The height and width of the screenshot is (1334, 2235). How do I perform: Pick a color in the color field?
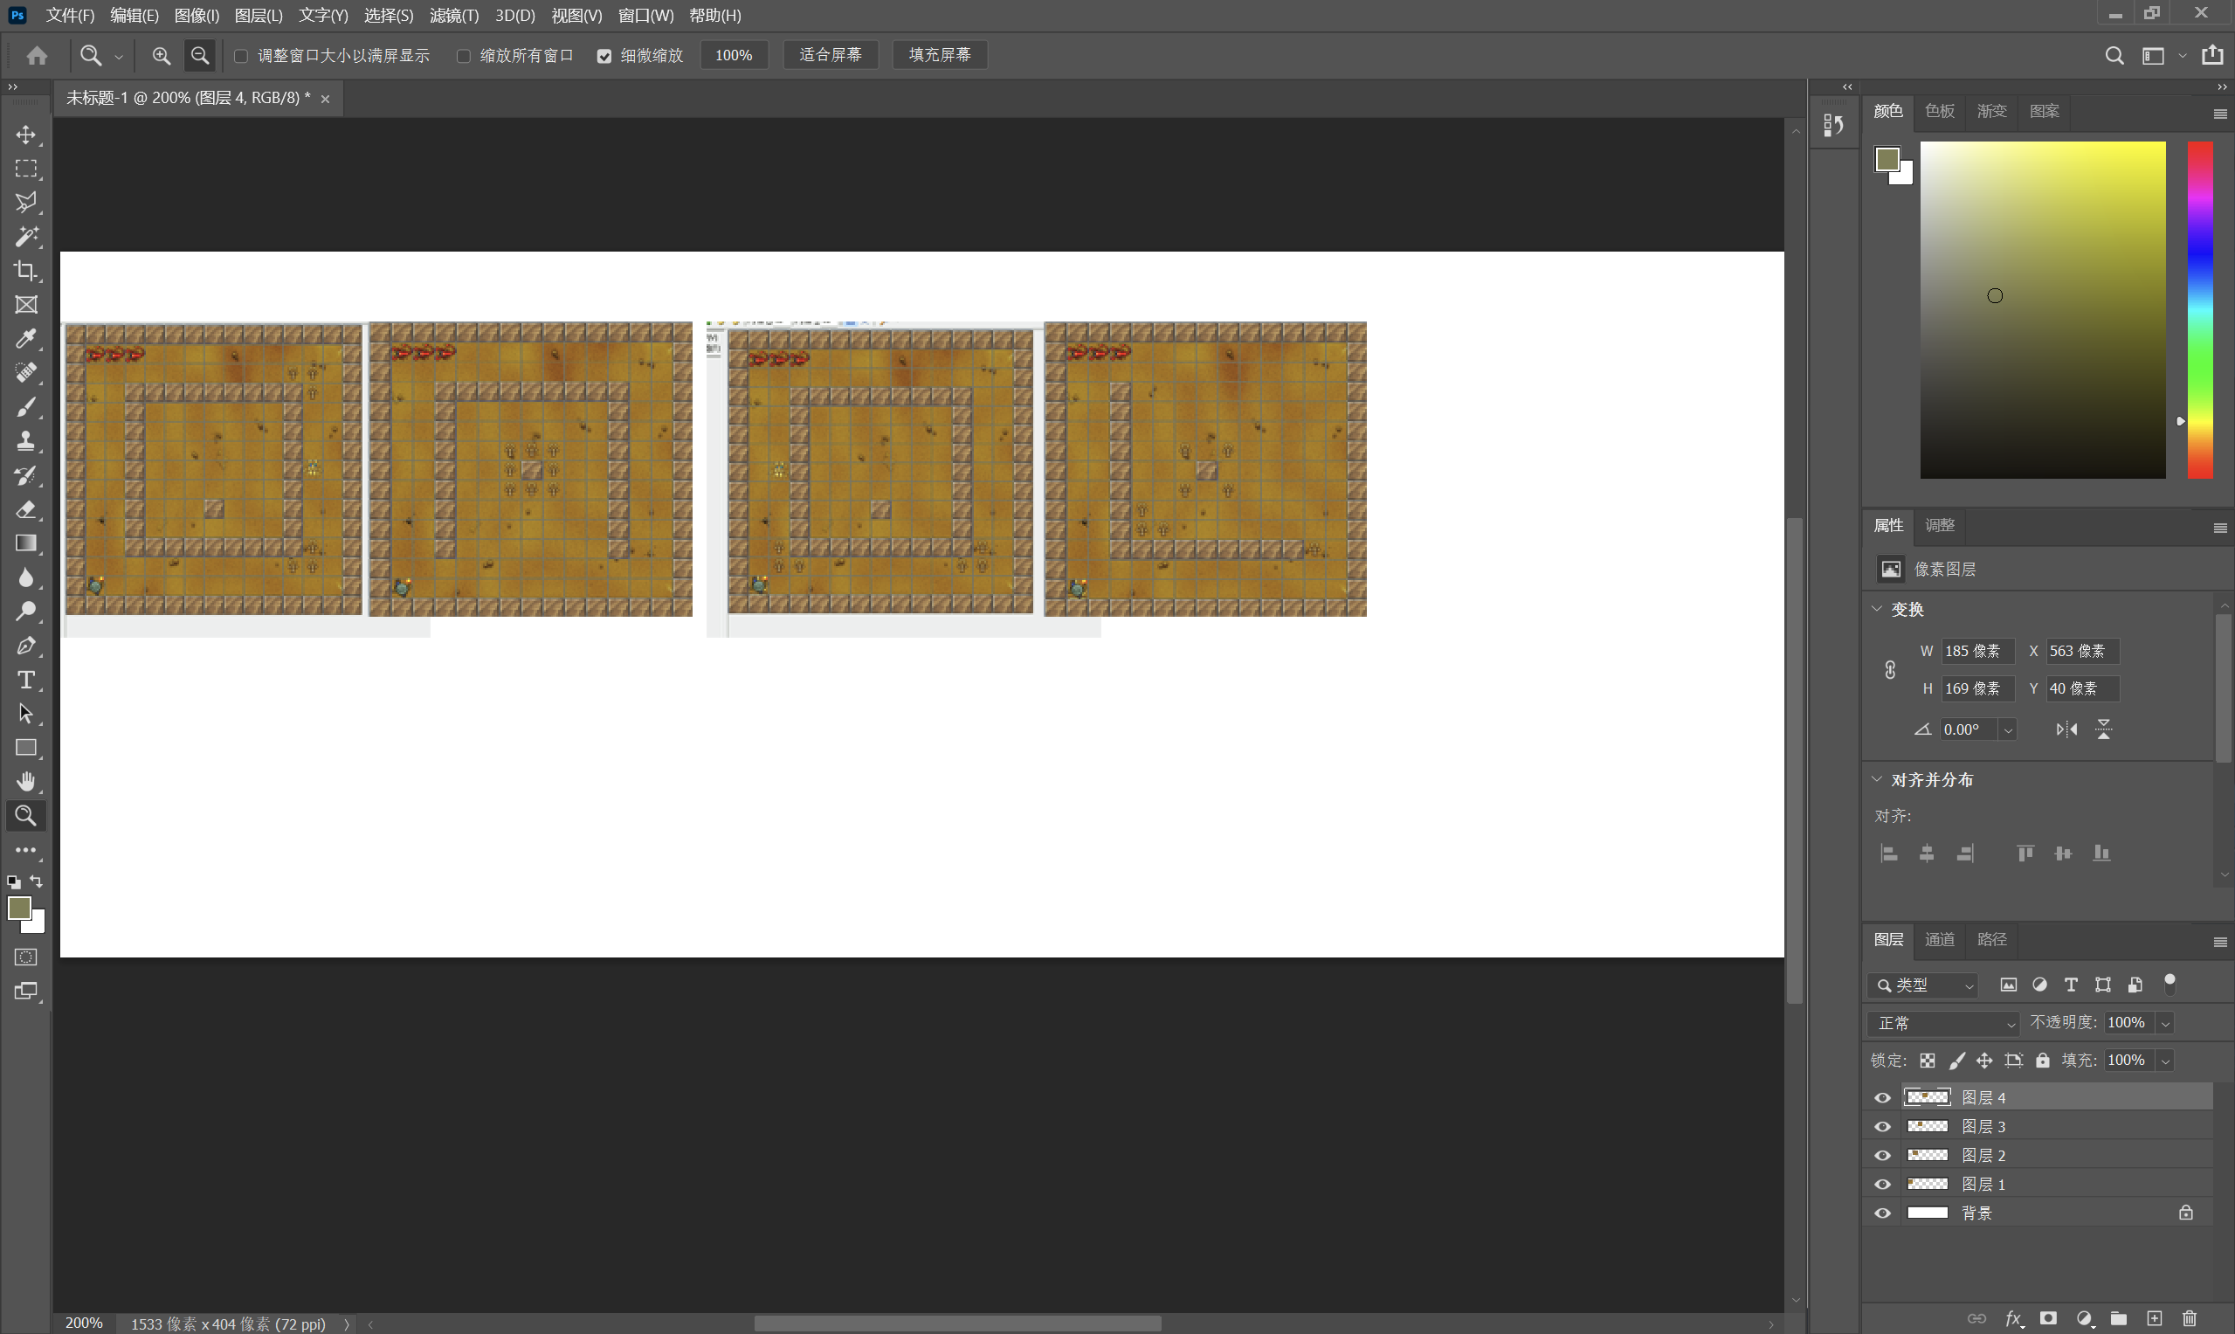[x=2043, y=310]
